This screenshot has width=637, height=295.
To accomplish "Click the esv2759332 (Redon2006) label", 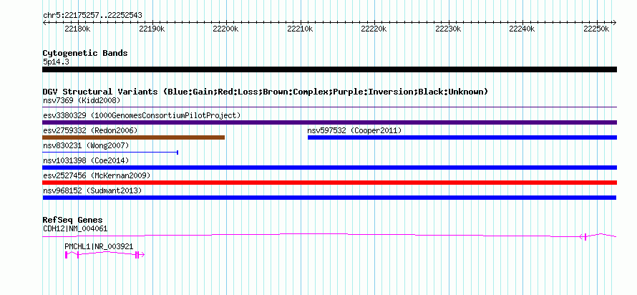I will [x=90, y=130].
